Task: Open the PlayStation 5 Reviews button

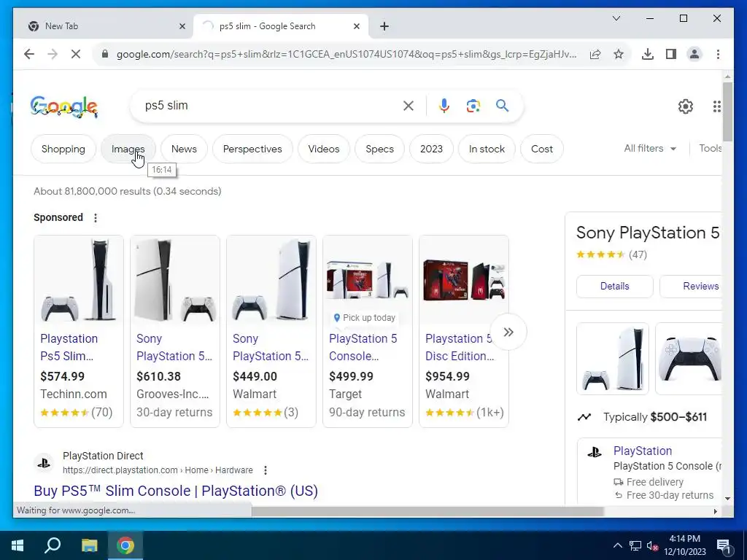Action: point(691,286)
